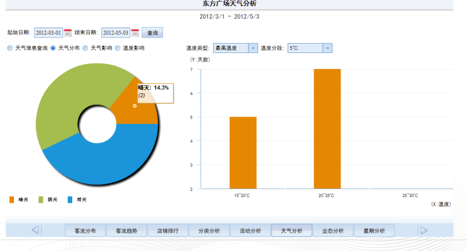
Task: Click the 25~30℃ axis label
Action: pyautogui.click(x=410, y=195)
